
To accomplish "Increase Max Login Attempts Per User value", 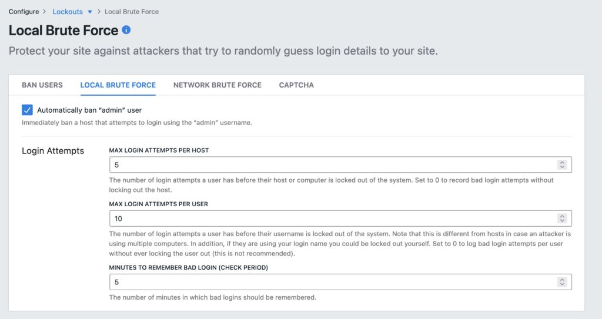I will pyautogui.click(x=562, y=216).
